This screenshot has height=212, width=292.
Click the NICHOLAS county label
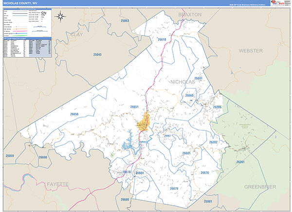(182, 82)
